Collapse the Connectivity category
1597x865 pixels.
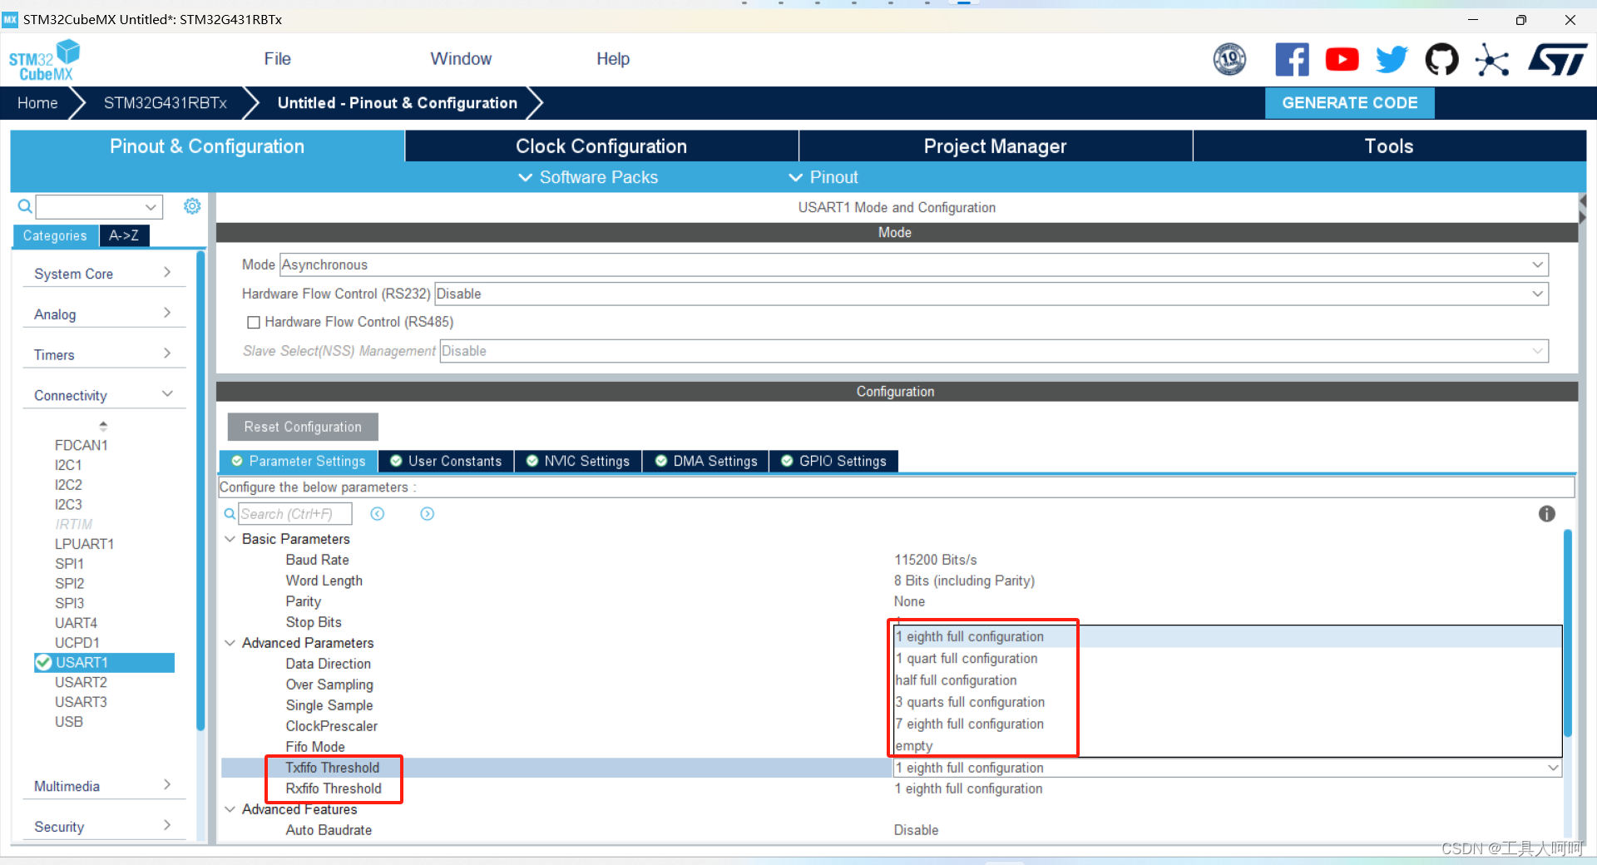point(102,395)
